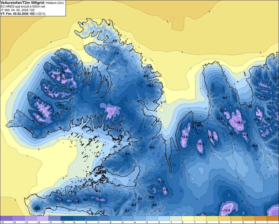Click the -10.8 temperature label
279x224 pixels.
(x=223, y=111)
